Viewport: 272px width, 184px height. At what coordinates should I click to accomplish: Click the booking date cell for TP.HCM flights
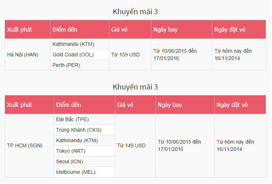(235, 145)
